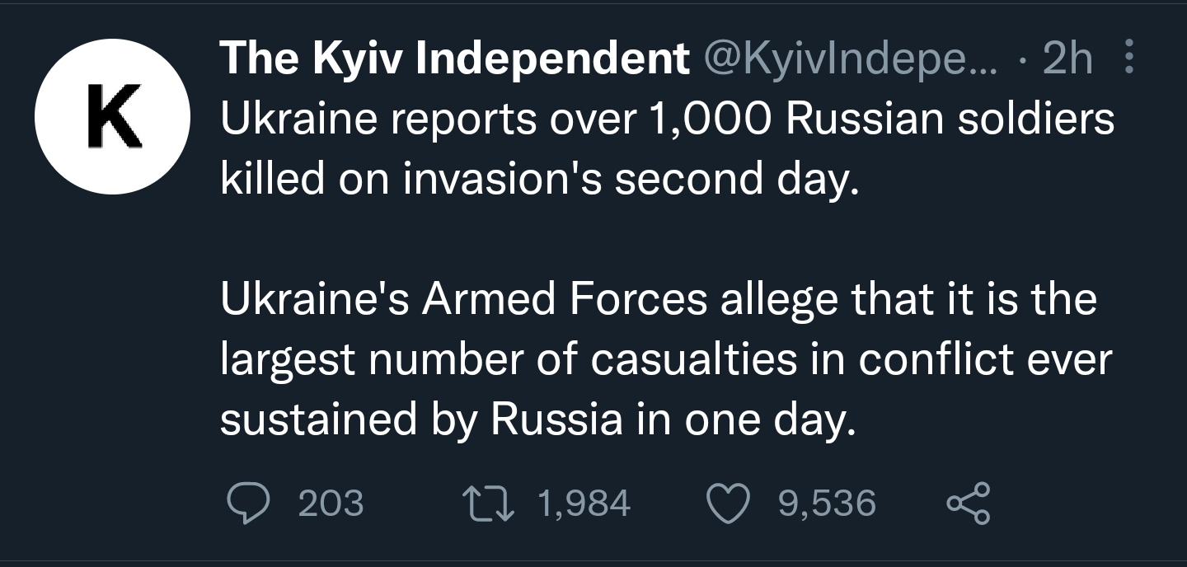Open the Kyiv Independent profile picture

click(112, 117)
